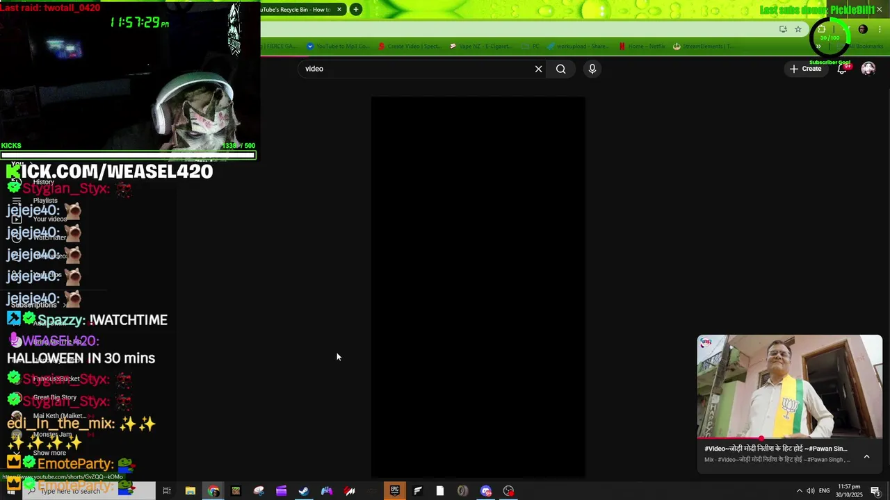Open Playlists in YouTube sidebar

click(45, 201)
